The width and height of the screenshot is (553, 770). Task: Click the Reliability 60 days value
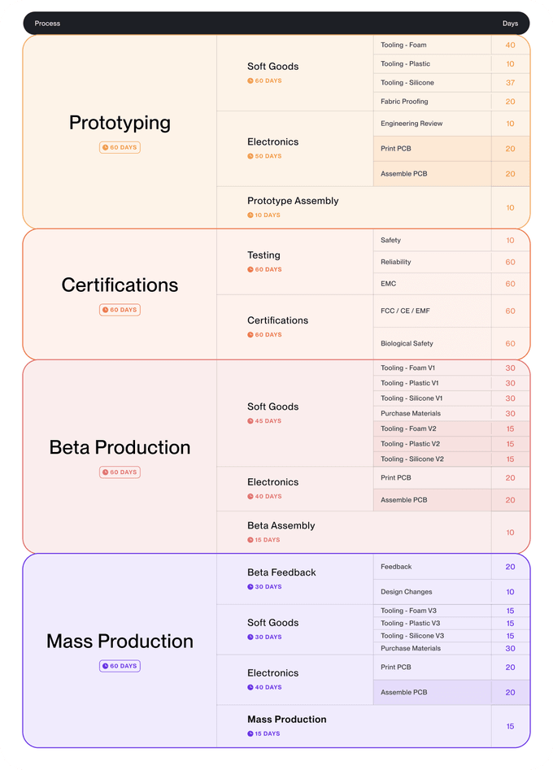510,263
